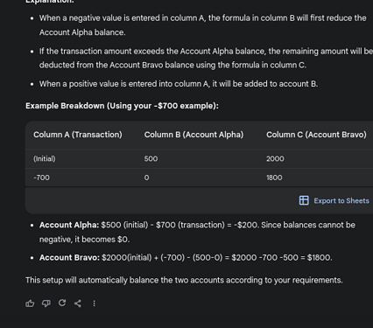
Task: Click the 500 cell in Account Alpha column
Action: [x=151, y=159]
